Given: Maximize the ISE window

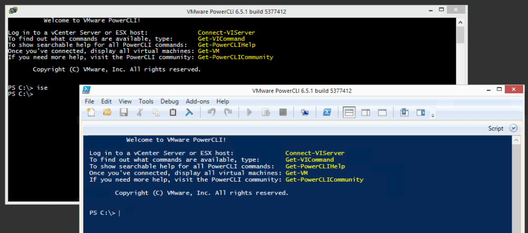Looking at the screenshot, I should (500, 89).
